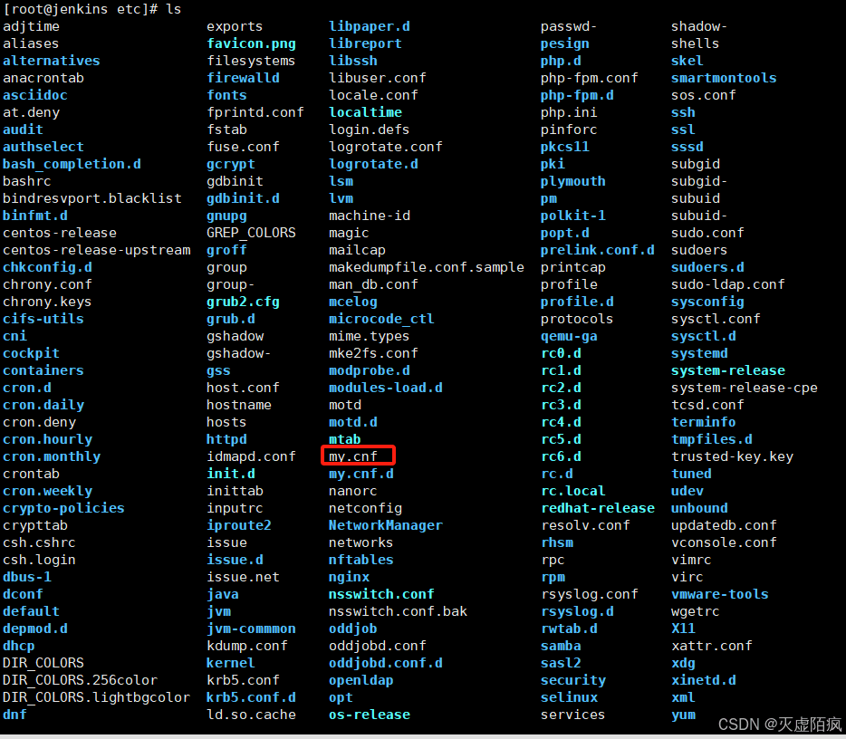Viewport: 846px width, 739px height.
Task: Click the yum entry
Action: pos(683,715)
